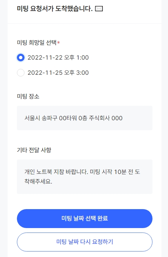This screenshot has height=257, width=168.
Task: Click the 기타 전달 사항 notes box
Action: (85, 177)
